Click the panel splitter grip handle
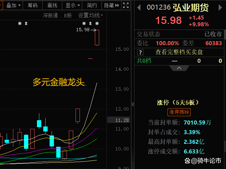 (x=133, y=104)
